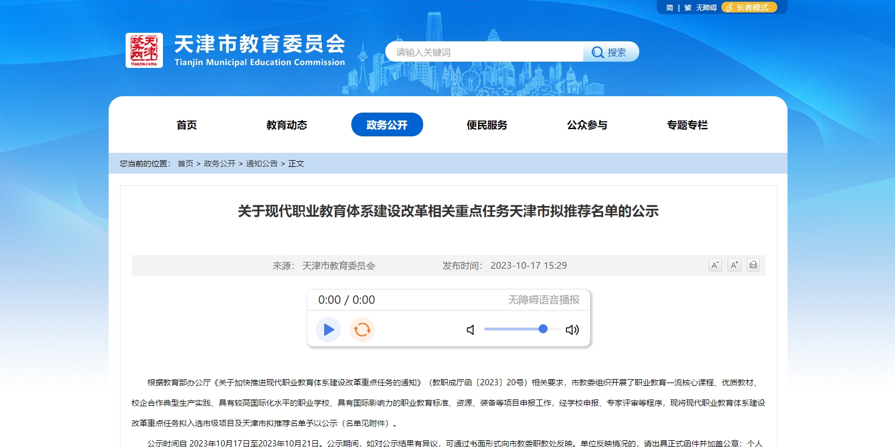Click the magnifier 搜索 search button

click(610, 52)
